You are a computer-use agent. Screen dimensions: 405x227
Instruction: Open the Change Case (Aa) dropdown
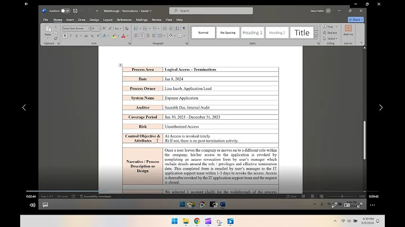coord(118,28)
